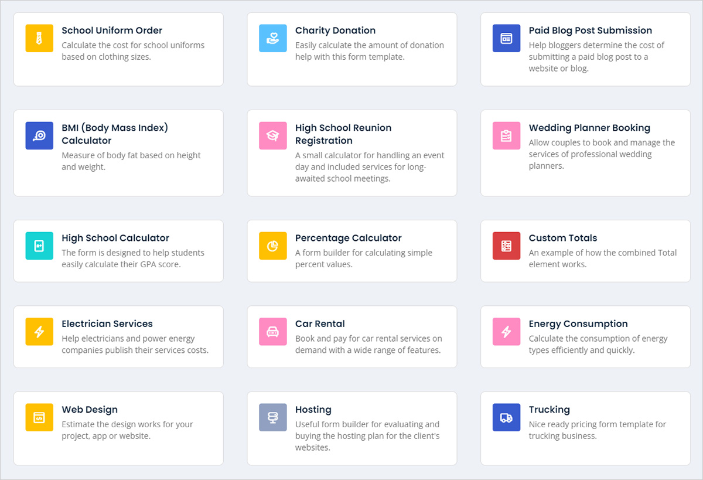Click the blue Charity Donation heart-hand icon
The width and height of the screenshot is (703, 480).
coord(273,38)
